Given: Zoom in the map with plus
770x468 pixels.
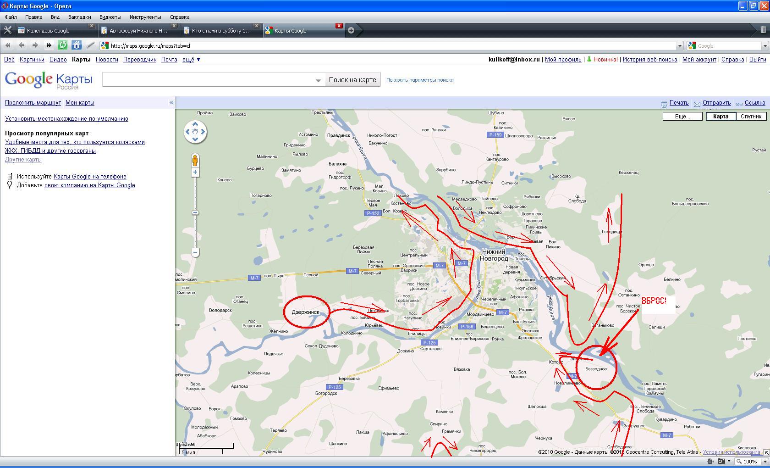Looking at the screenshot, I should 195,173.
